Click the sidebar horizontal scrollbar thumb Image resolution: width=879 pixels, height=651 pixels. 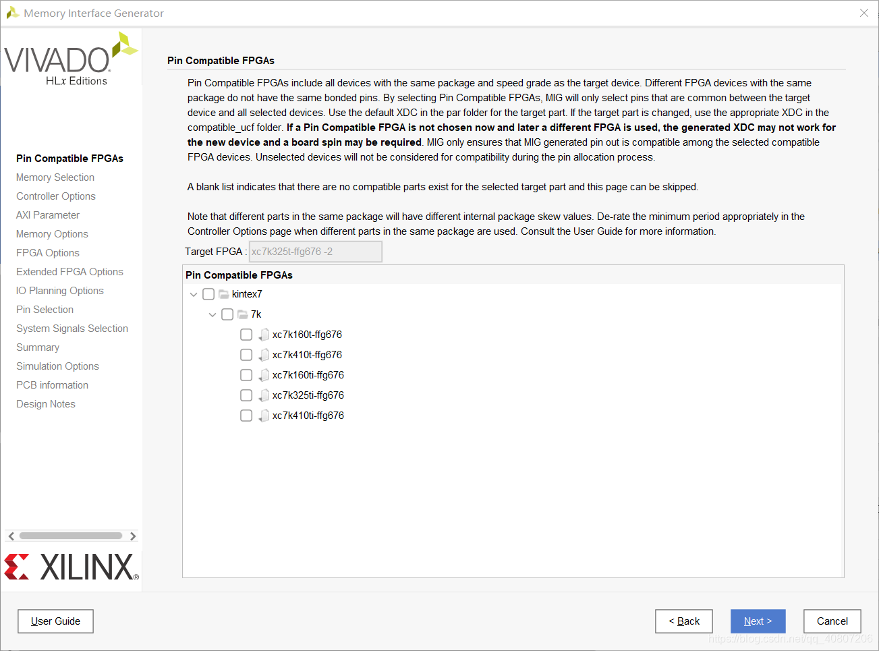(x=71, y=536)
